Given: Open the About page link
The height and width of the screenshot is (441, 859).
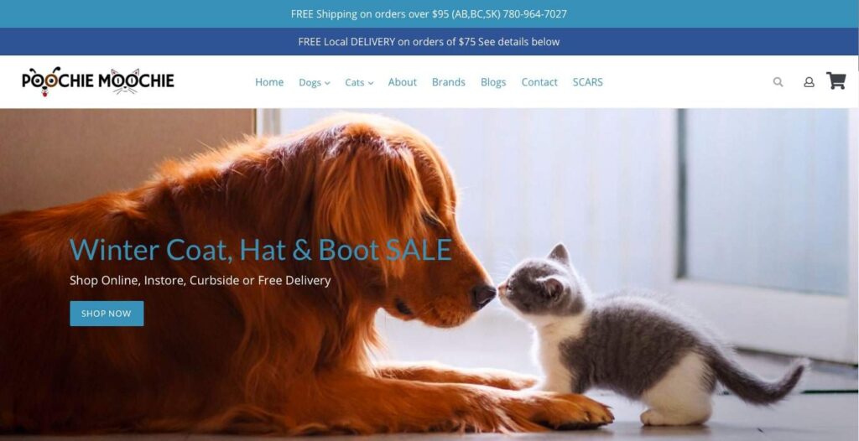Looking at the screenshot, I should coord(402,82).
